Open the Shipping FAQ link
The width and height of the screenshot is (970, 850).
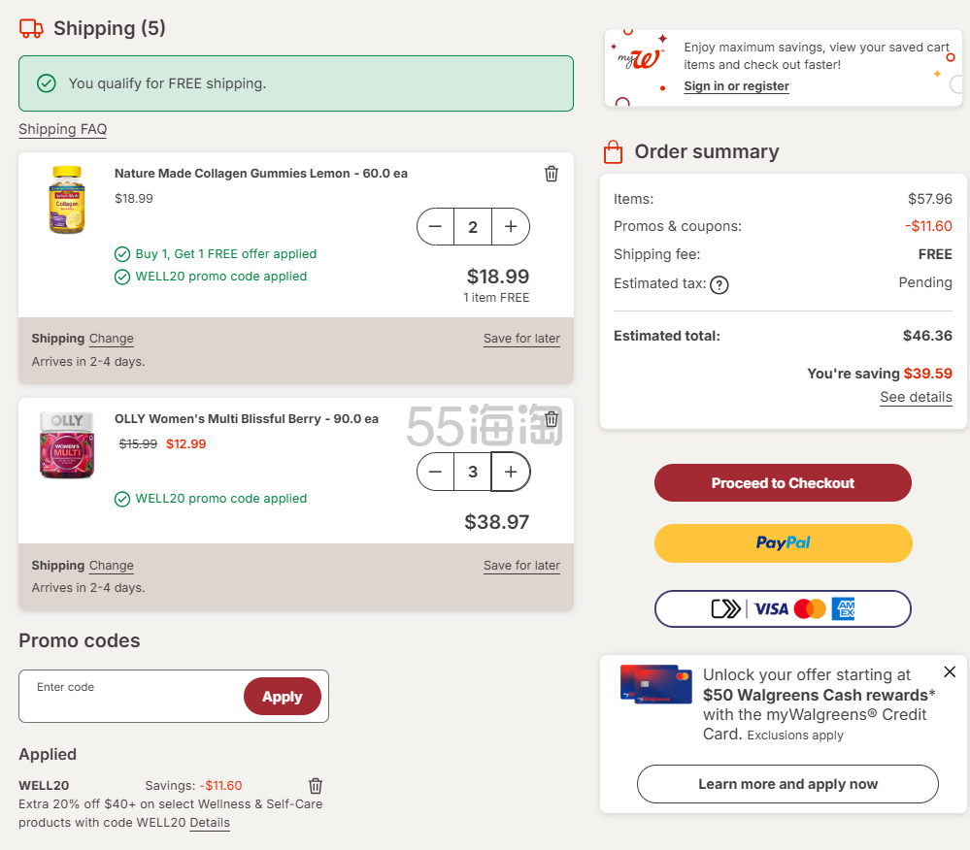coord(63,129)
